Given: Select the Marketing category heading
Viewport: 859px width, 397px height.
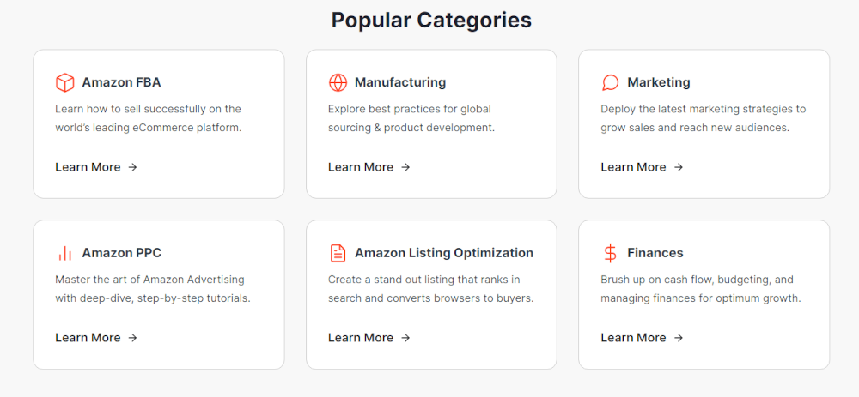Looking at the screenshot, I should tap(659, 82).
